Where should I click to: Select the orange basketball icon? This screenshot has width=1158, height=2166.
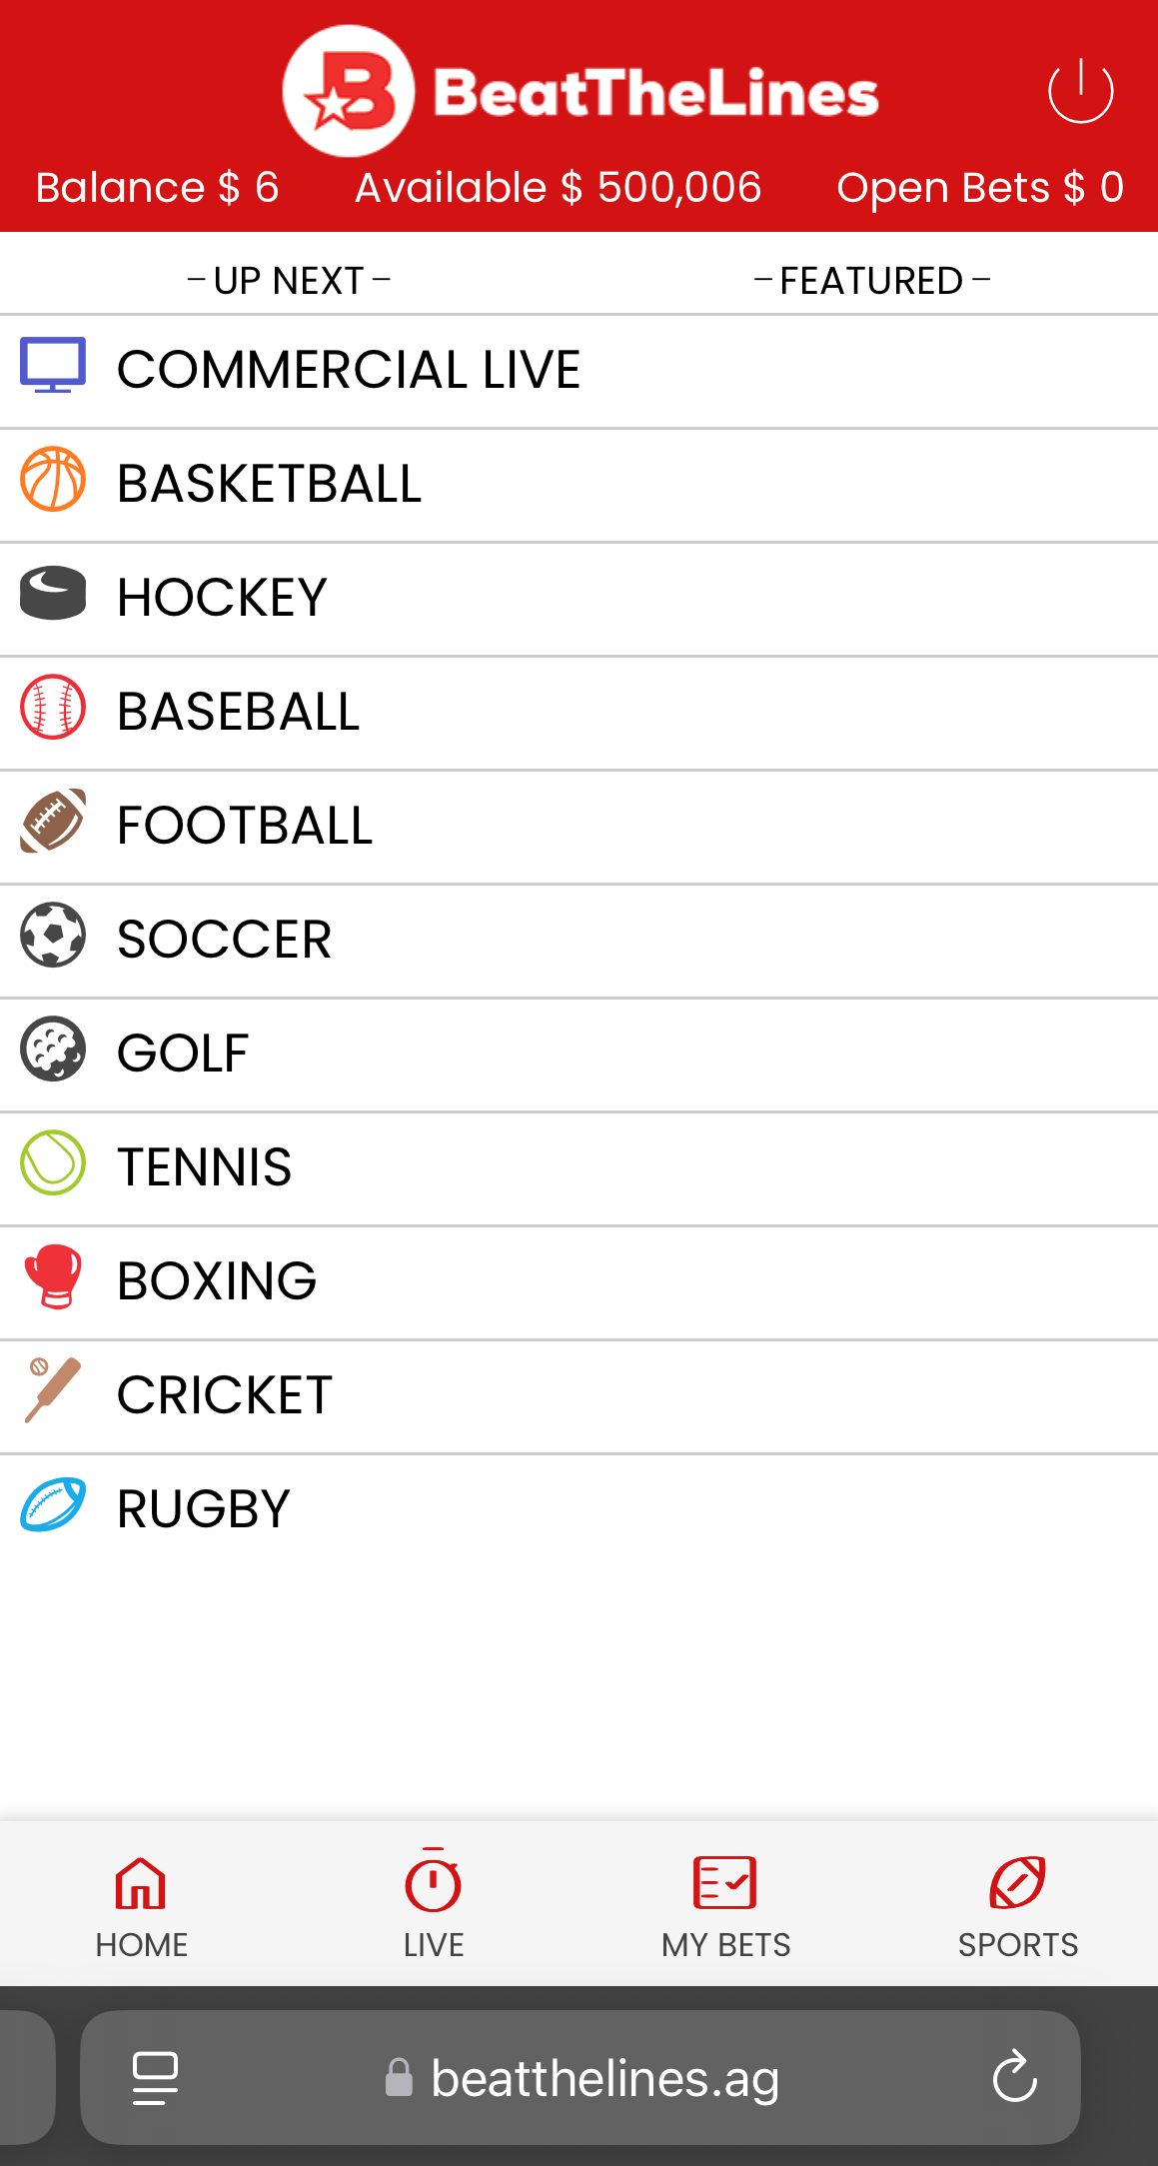[x=53, y=479]
